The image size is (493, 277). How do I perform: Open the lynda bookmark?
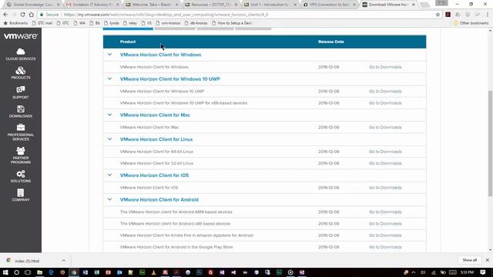112,23
